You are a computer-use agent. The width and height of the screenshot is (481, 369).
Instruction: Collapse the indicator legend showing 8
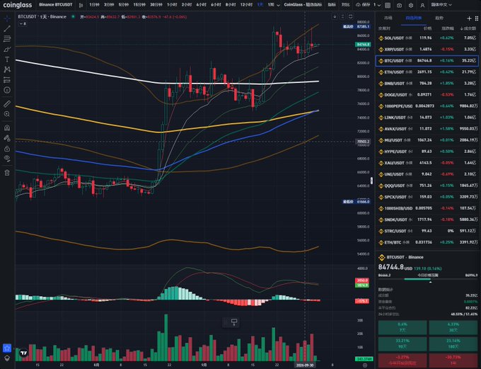(x=23, y=23)
